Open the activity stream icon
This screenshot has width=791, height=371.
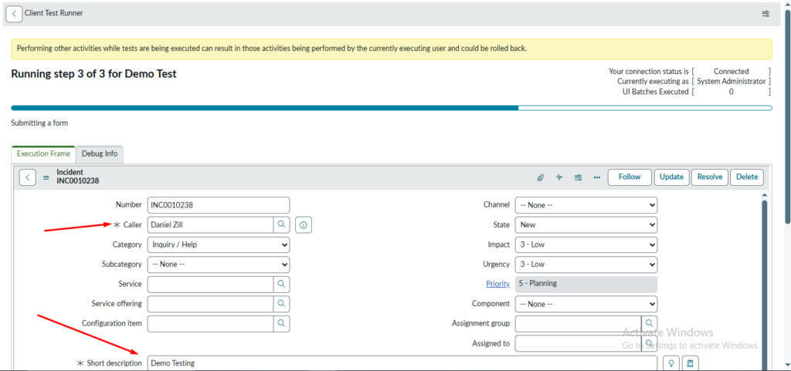click(559, 177)
